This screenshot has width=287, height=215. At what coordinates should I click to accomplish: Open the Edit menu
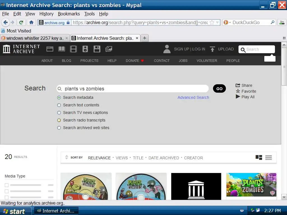(17, 14)
